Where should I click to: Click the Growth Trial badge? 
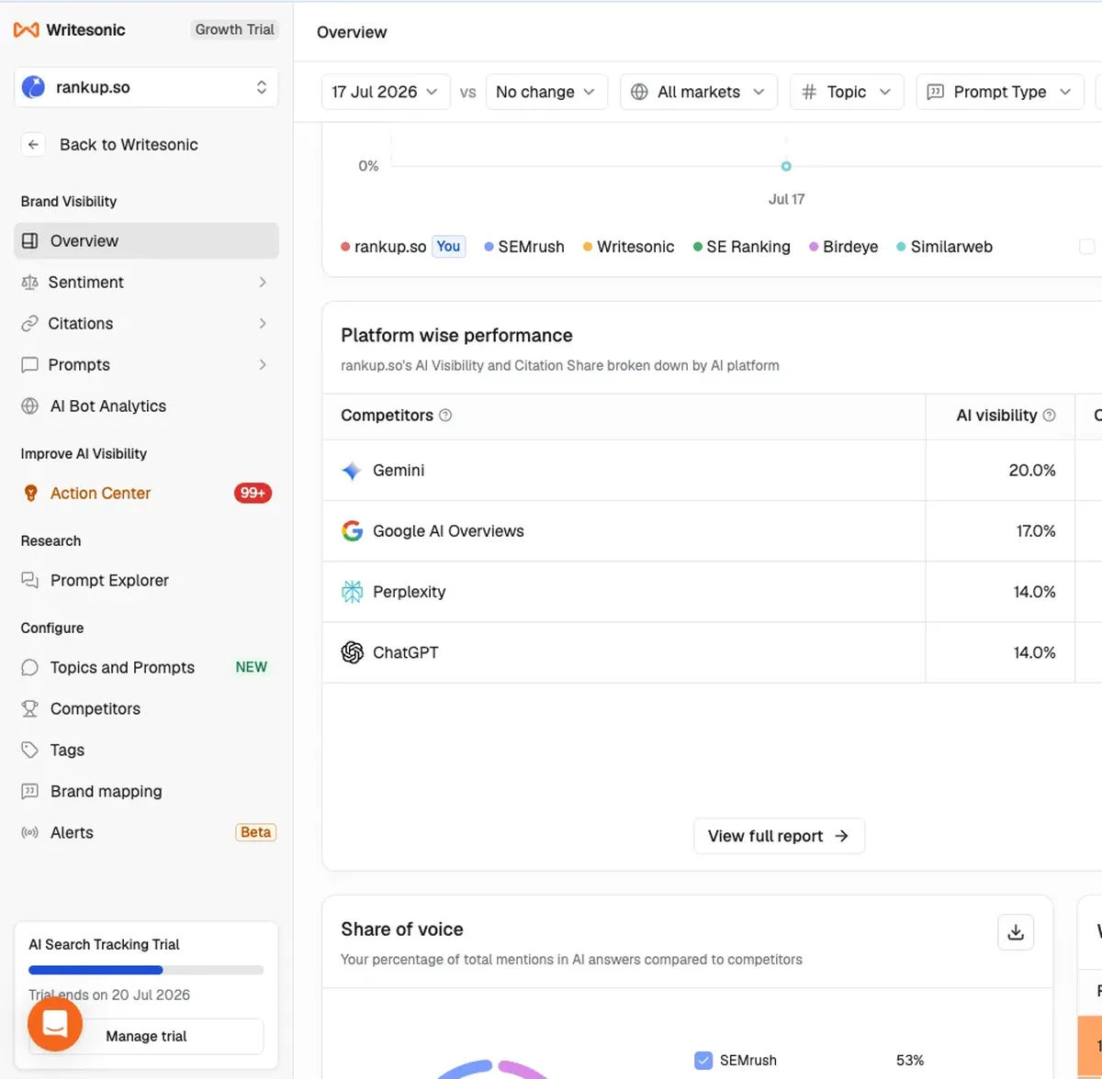coord(234,29)
